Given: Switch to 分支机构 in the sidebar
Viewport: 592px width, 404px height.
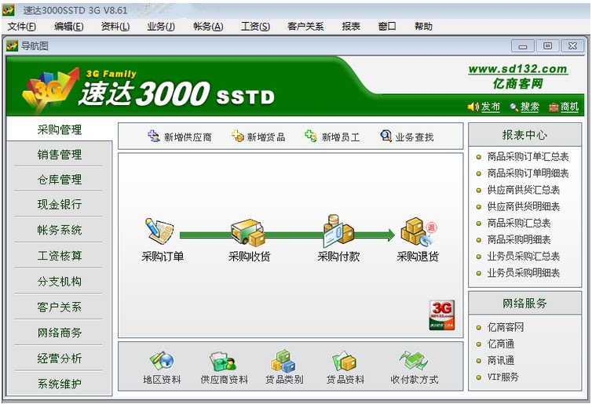Looking at the screenshot, I should pos(59,282).
